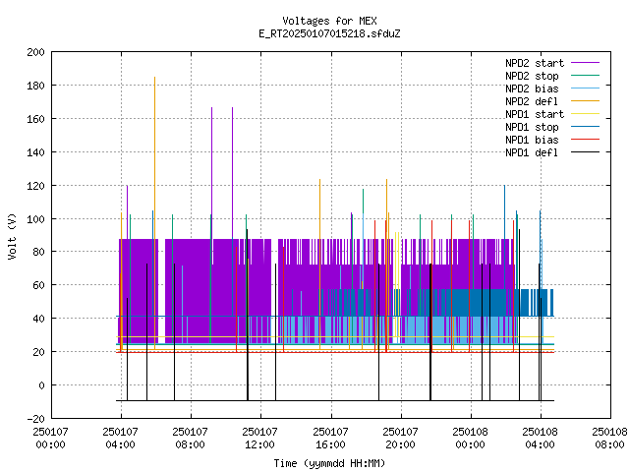Click the orange NPD2 defl legend line

[586, 101]
